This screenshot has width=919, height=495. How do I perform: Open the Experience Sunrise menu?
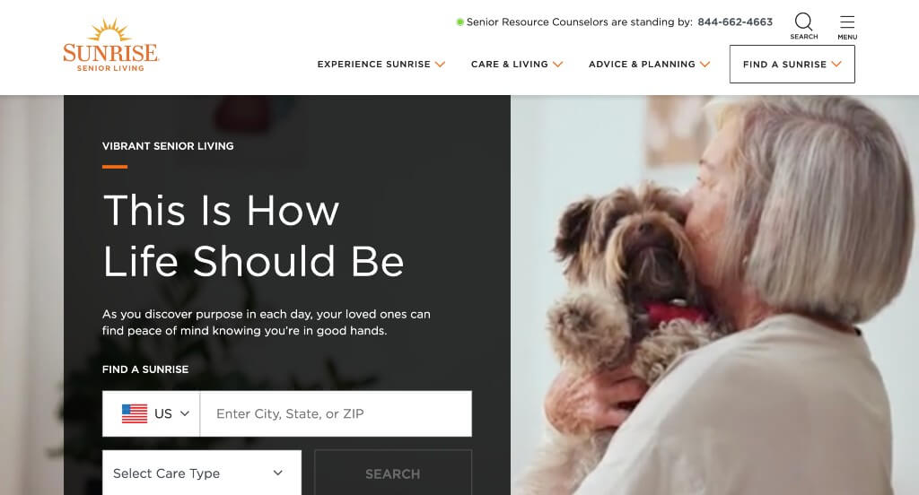click(381, 65)
